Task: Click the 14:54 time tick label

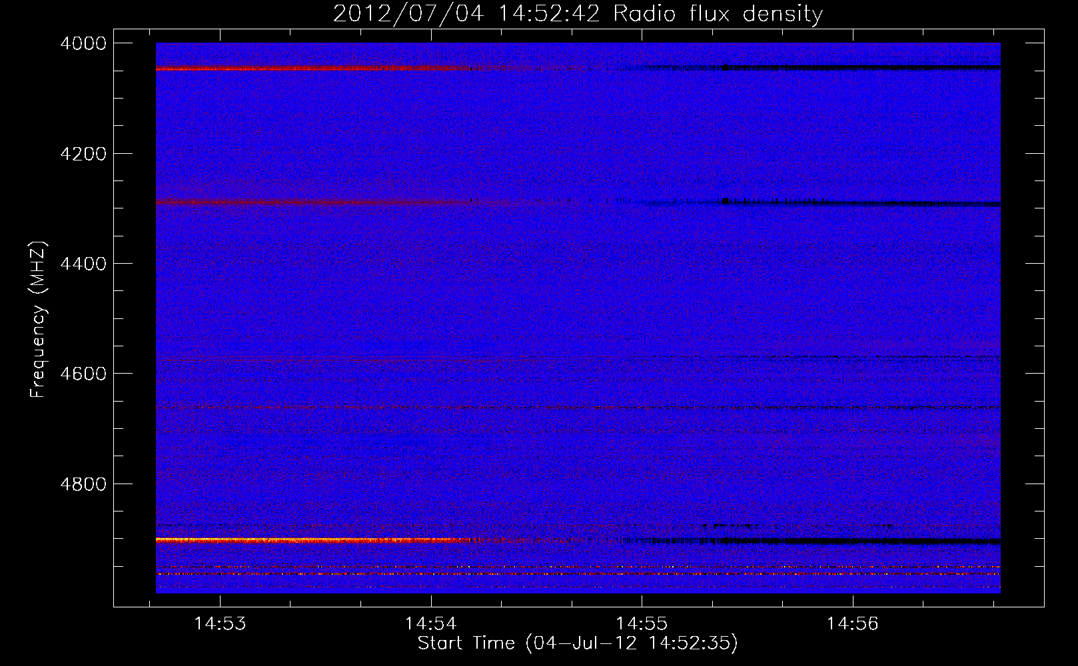Action: click(431, 623)
